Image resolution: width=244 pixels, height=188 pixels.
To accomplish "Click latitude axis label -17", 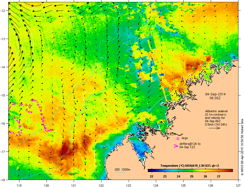I will pyautogui.click(x=3, y=152).
